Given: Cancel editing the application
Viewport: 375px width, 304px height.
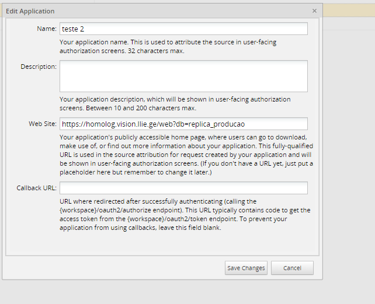Looking at the screenshot, I should 292,268.
